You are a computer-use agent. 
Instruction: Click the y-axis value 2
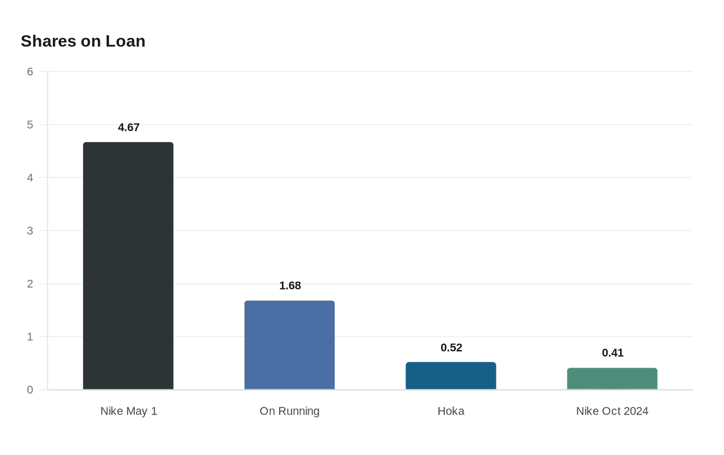coord(30,284)
